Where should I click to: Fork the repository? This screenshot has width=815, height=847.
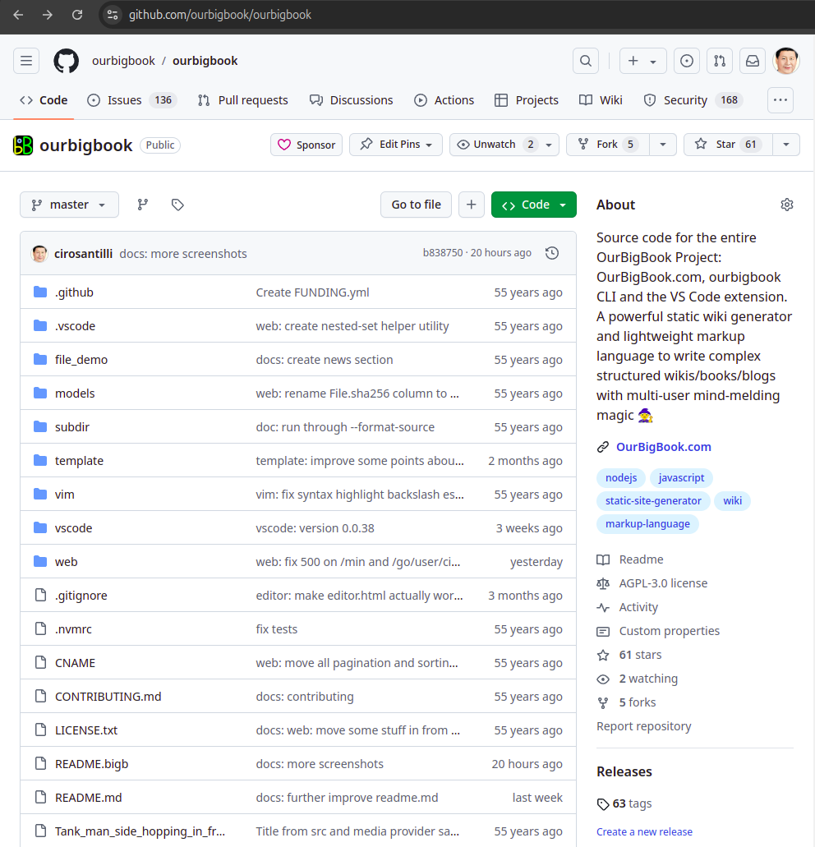(x=608, y=145)
